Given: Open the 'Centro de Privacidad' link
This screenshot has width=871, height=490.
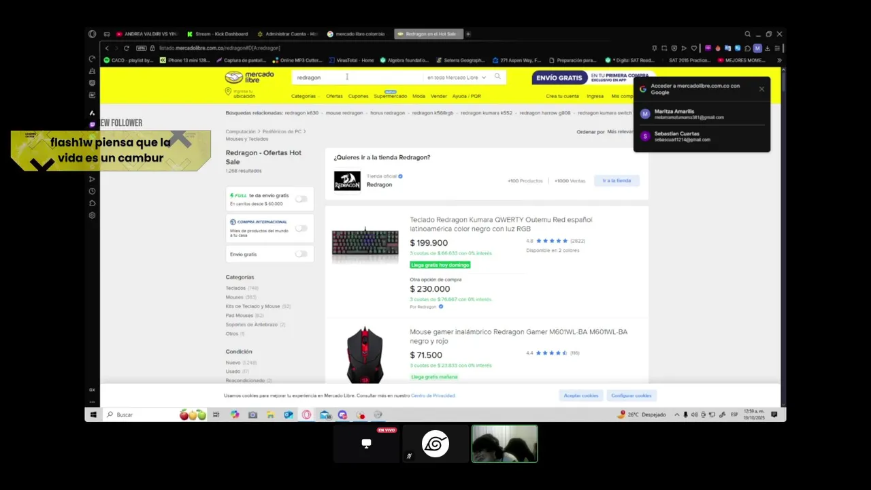Looking at the screenshot, I should (x=433, y=395).
